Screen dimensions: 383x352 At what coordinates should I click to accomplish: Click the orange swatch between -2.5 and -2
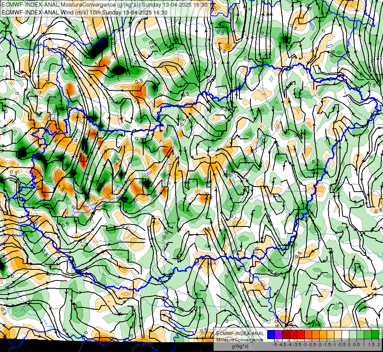[x=316, y=335]
